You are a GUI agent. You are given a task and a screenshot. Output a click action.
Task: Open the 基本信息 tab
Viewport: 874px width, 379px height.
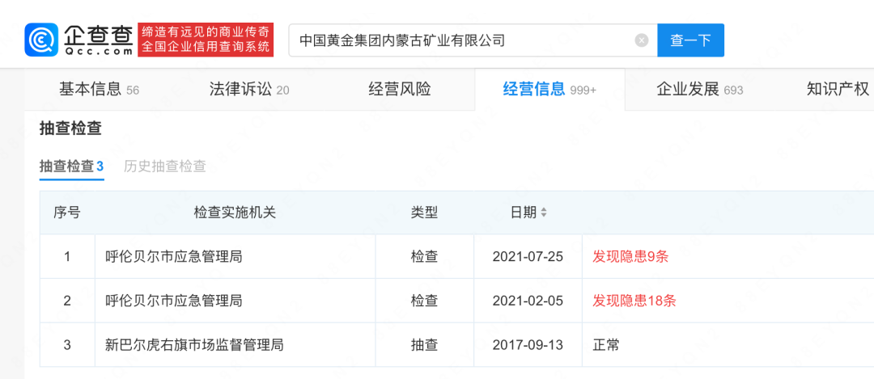(100, 90)
